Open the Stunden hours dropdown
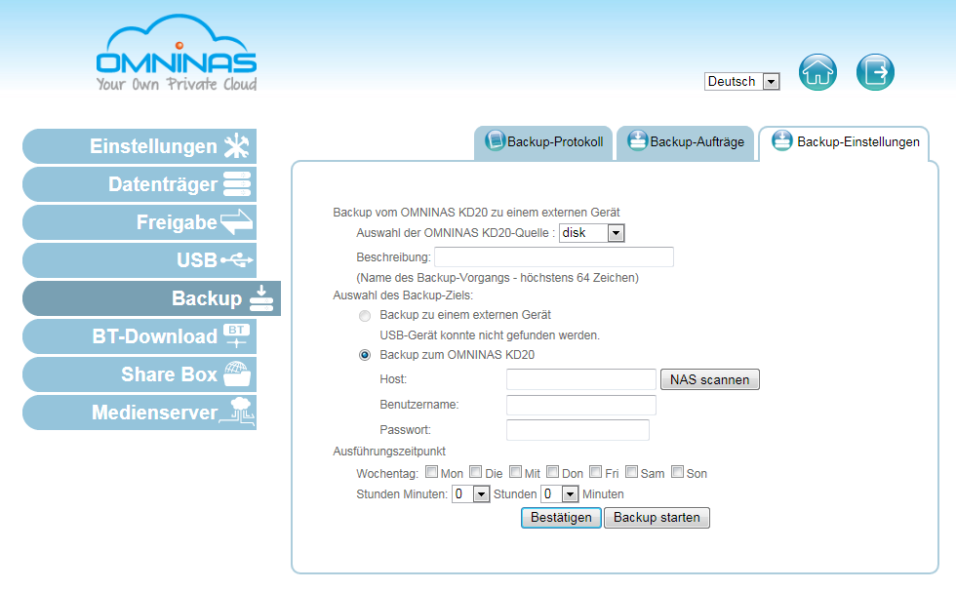This screenshot has width=956, height=590. tap(470, 493)
